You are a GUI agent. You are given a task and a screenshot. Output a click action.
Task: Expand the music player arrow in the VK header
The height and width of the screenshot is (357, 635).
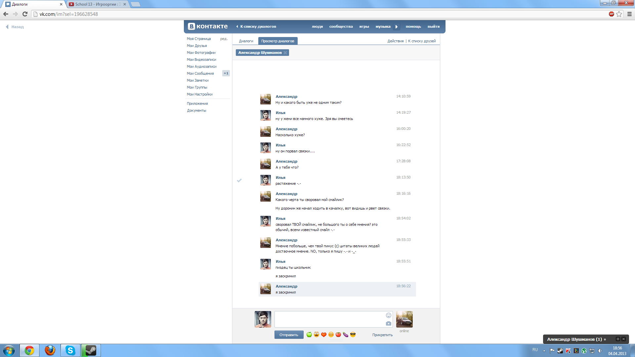(x=397, y=27)
